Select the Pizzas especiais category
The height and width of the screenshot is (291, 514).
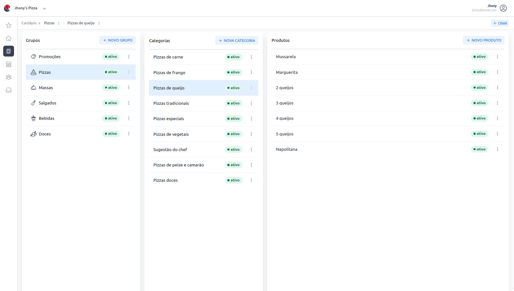pyautogui.click(x=169, y=119)
